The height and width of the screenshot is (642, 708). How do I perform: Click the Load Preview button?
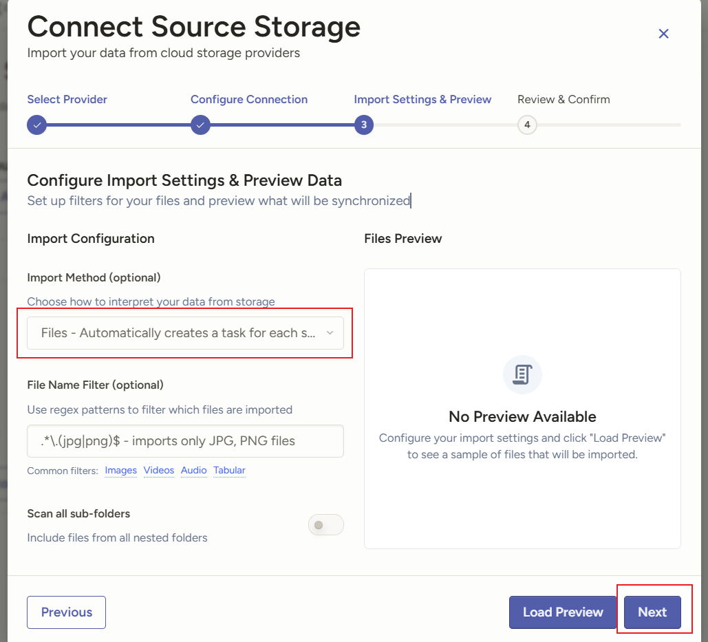pos(563,612)
